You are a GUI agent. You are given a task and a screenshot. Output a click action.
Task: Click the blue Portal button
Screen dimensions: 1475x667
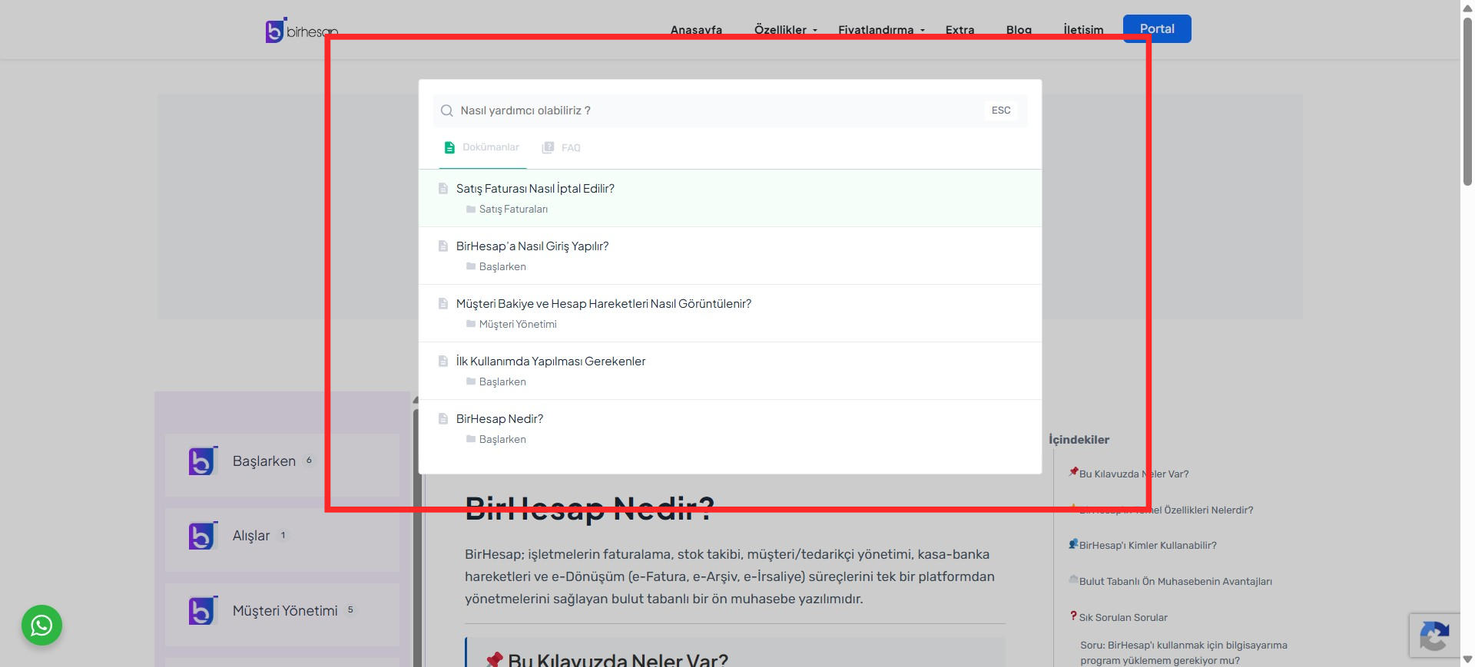pyautogui.click(x=1157, y=29)
